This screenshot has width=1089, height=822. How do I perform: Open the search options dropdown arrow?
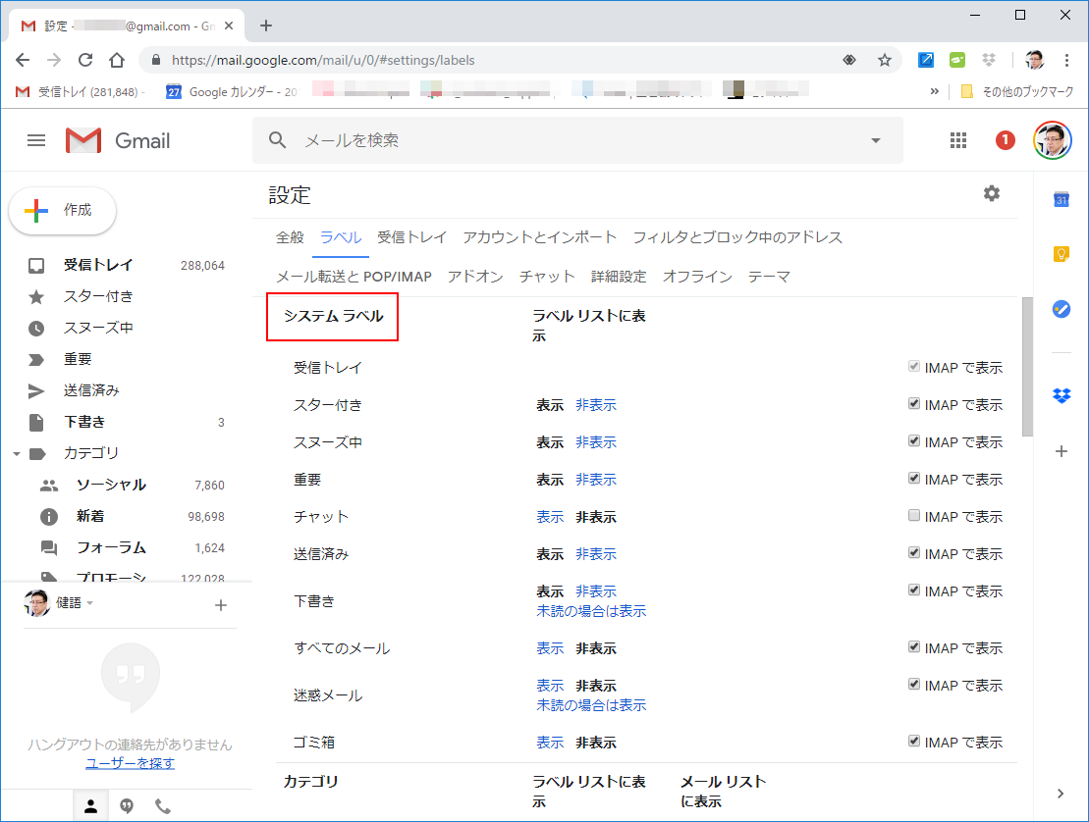point(874,140)
